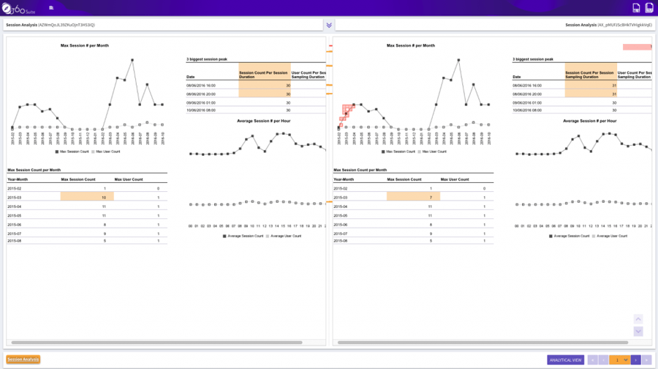Screen dimensions: 658x369
Task: Click the left Session Analysis report title
Action: pyautogui.click(x=50, y=25)
